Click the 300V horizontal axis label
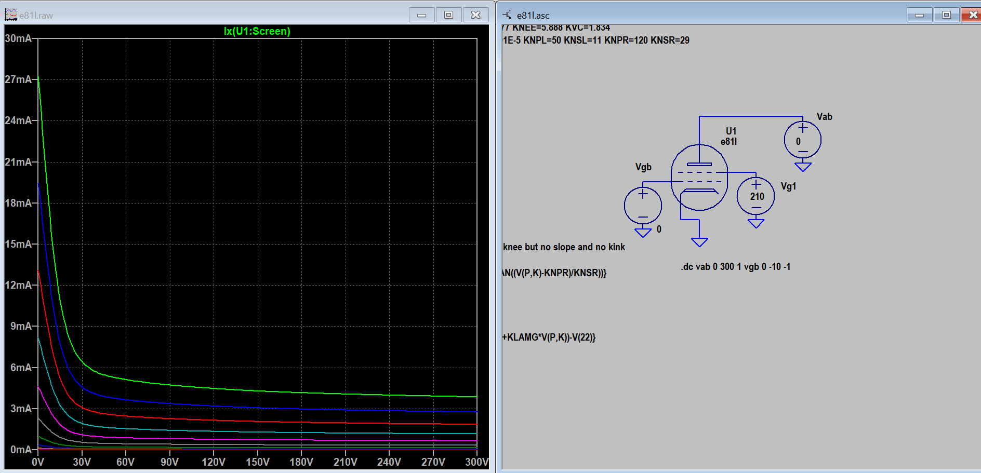This screenshot has height=473, width=981. tap(476, 462)
